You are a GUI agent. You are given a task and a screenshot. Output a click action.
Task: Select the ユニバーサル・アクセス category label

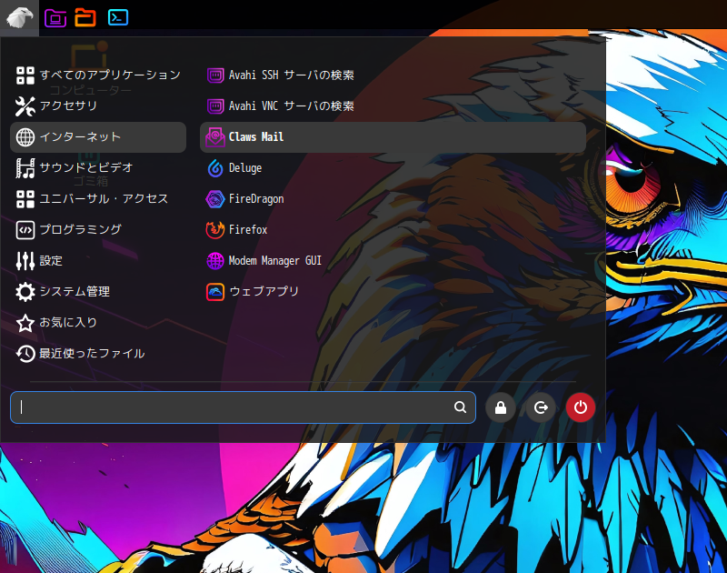pos(104,199)
